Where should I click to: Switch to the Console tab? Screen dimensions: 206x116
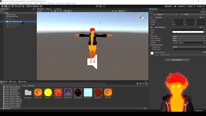click(x=13, y=81)
